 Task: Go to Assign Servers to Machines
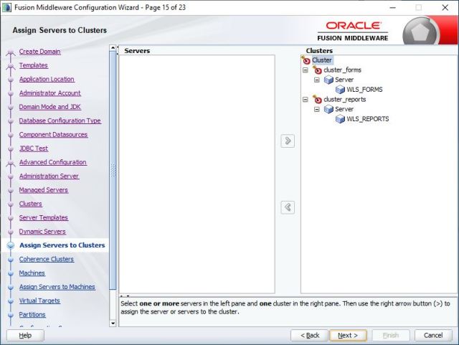57,287
